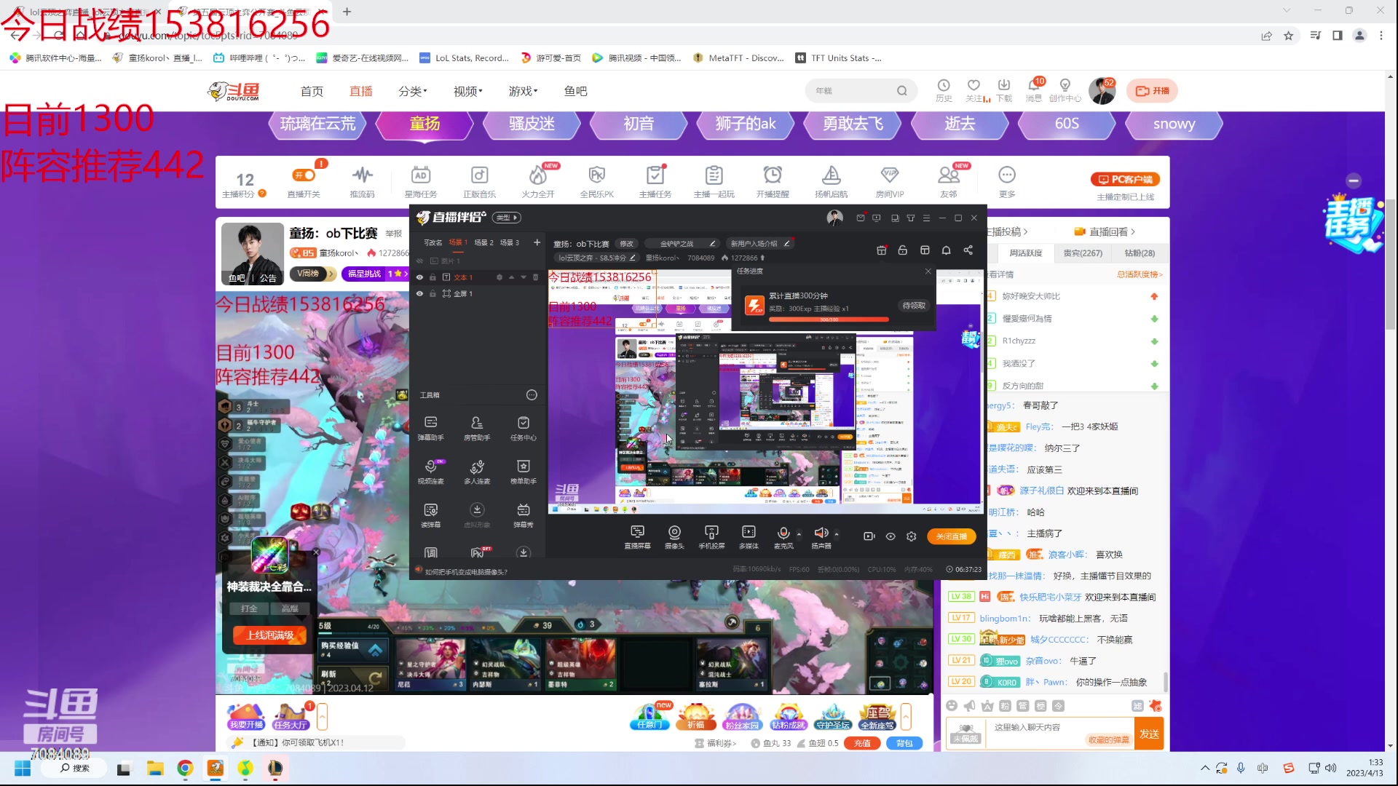Open 弹幕助手 danmaku assistant
1398x786 pixels.
click(431, 429)
